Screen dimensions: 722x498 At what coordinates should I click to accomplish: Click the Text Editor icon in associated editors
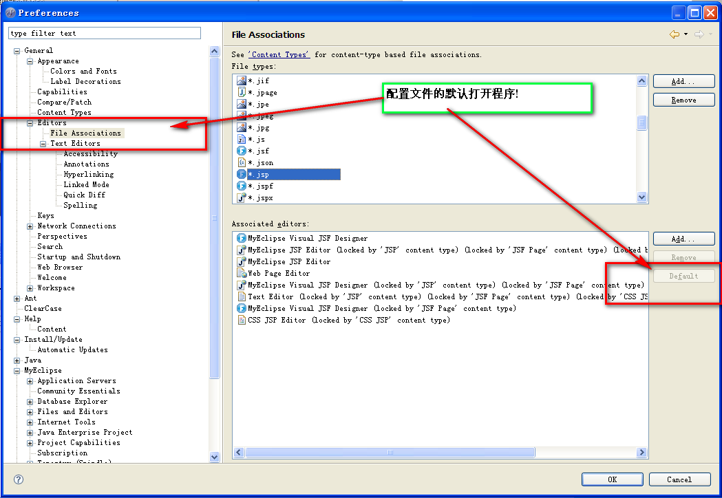pyautogui.click(x=241, y=296)
